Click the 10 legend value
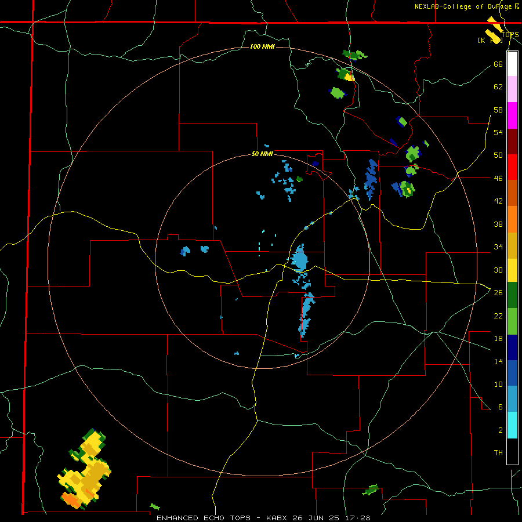Image resolution: width=522 pixels, height=522 pixels. point(498,384)
